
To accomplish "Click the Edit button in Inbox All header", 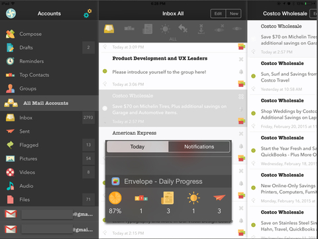I will pos(218,13).
